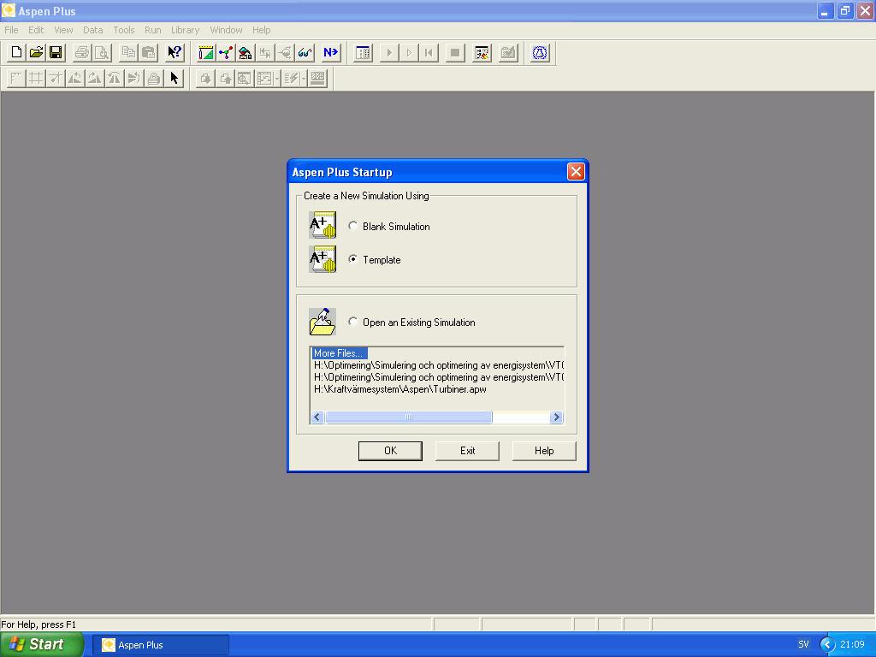Open the Edit menu
The width and height of the screenshot is (876, 657).
[36, 30]
